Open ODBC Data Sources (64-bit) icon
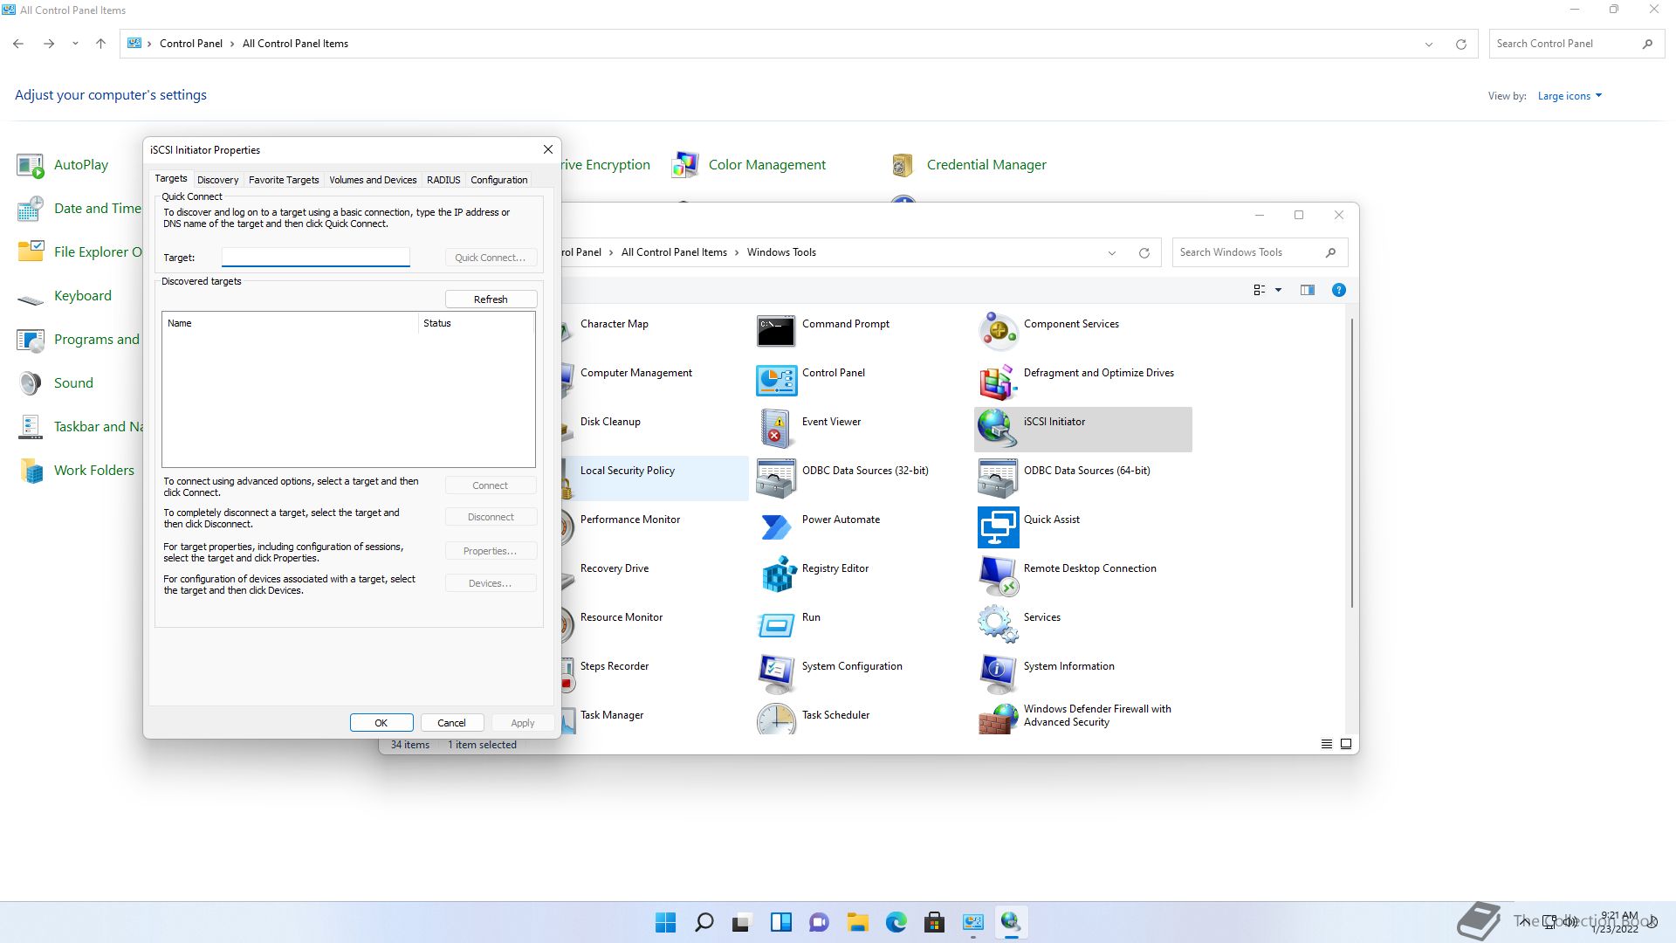 click(x=998, y=478)
